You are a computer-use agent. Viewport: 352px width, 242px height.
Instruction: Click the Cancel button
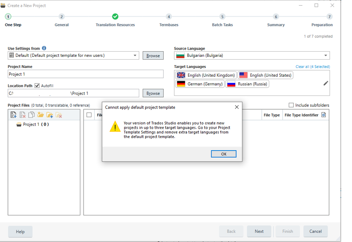[315, 231]
